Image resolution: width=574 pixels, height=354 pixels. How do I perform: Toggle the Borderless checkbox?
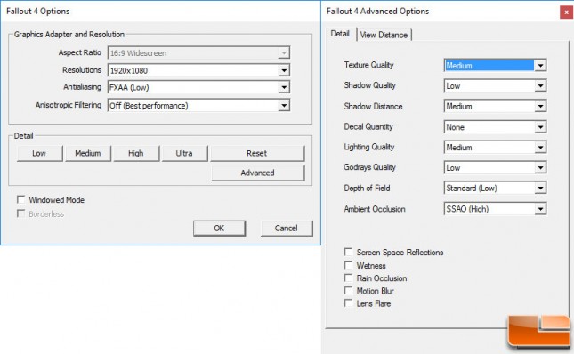point(20,213)
